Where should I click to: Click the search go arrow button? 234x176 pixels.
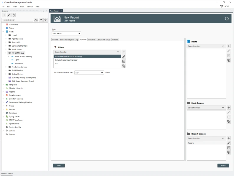[45, 20]
